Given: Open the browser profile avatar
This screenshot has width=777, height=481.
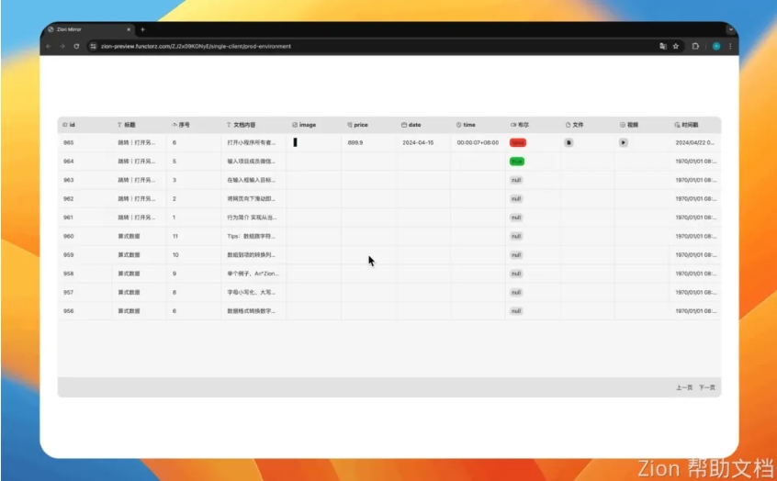Looking at the screenshot, I should coord(715,46).
